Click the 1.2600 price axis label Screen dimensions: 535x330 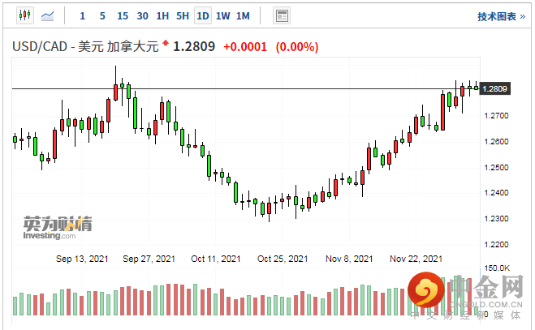click(x=496, y=141)
